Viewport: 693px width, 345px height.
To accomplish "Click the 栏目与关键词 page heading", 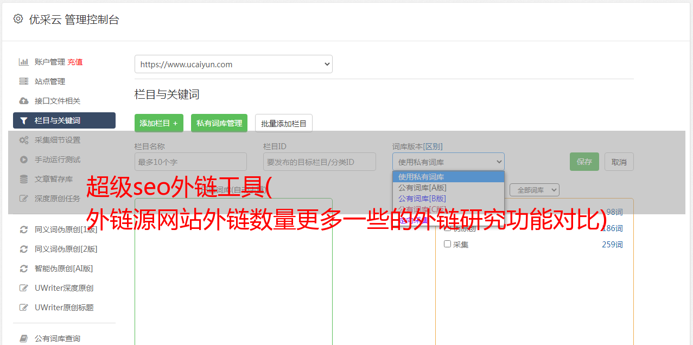I will pyautogui.click(x=167, y=94).
